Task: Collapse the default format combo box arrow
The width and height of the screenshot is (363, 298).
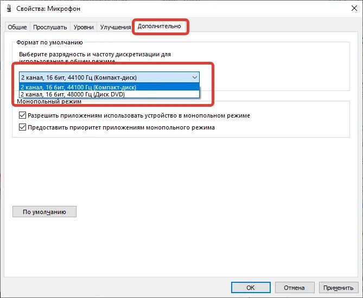Action: click(195, 77)
